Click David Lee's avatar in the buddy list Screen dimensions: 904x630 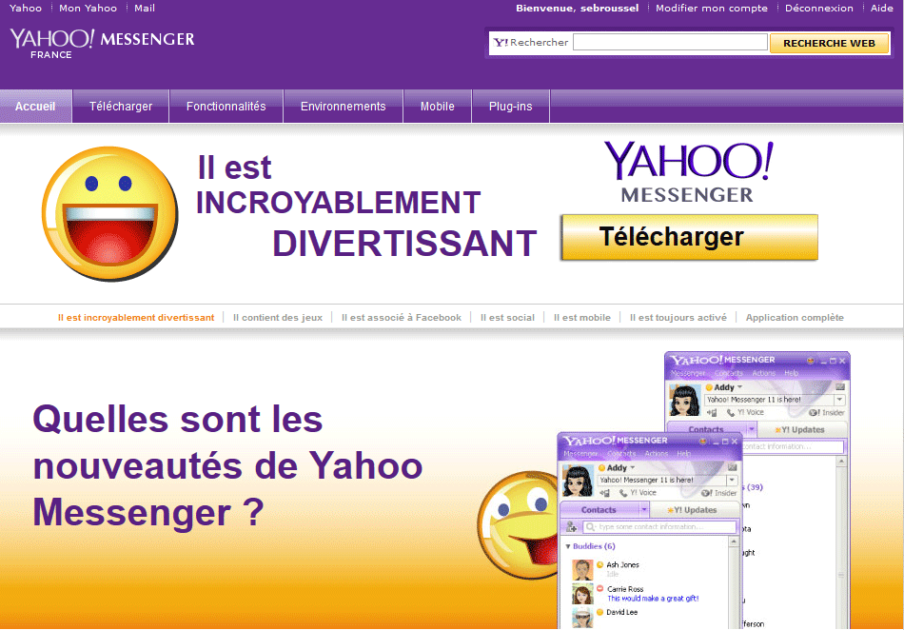coord(582,618)
